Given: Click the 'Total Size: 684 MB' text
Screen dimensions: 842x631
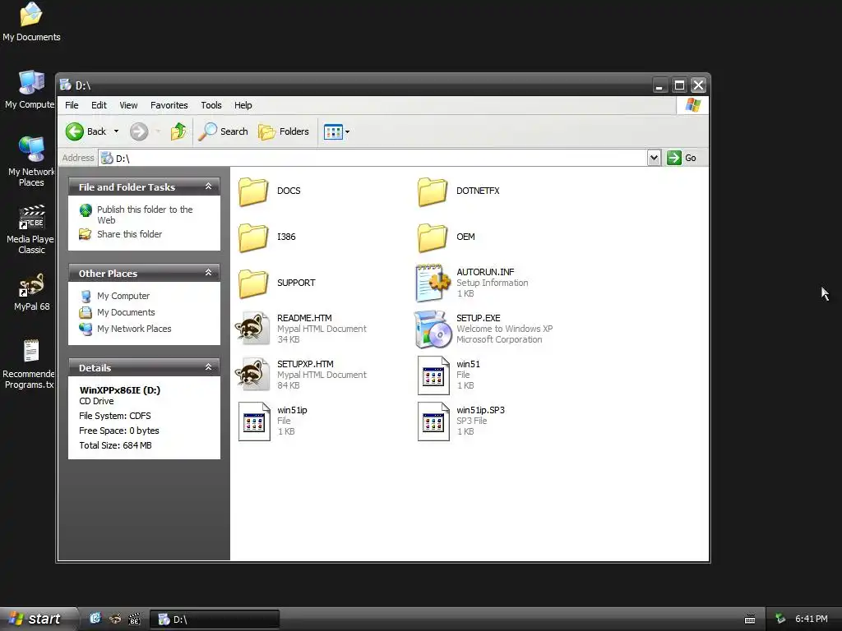Looking at the screenshot, I should pos(115,445).
